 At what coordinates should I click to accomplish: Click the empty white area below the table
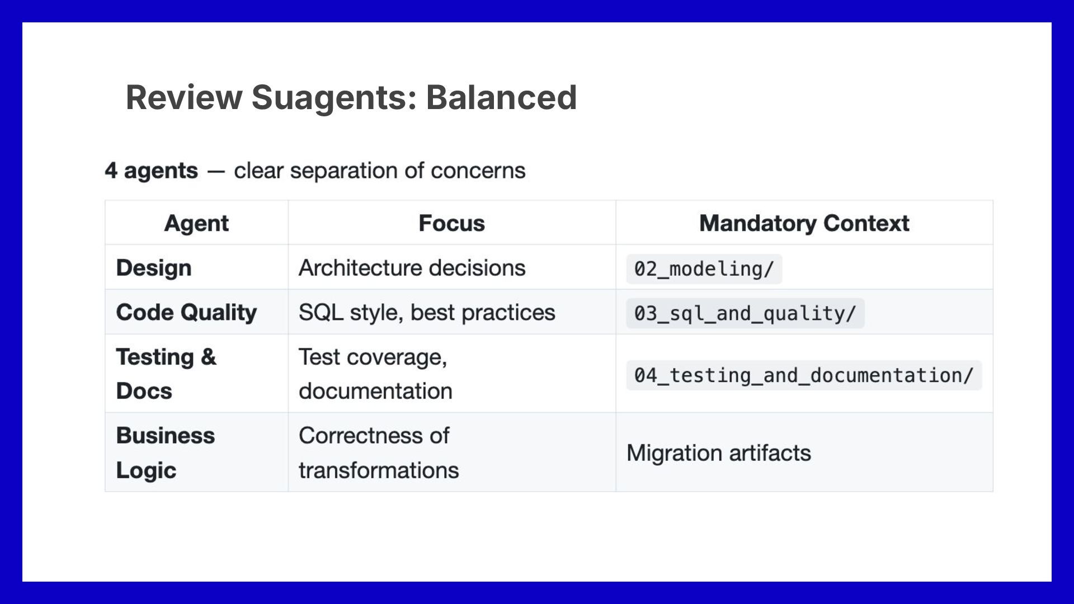[537, 537]
